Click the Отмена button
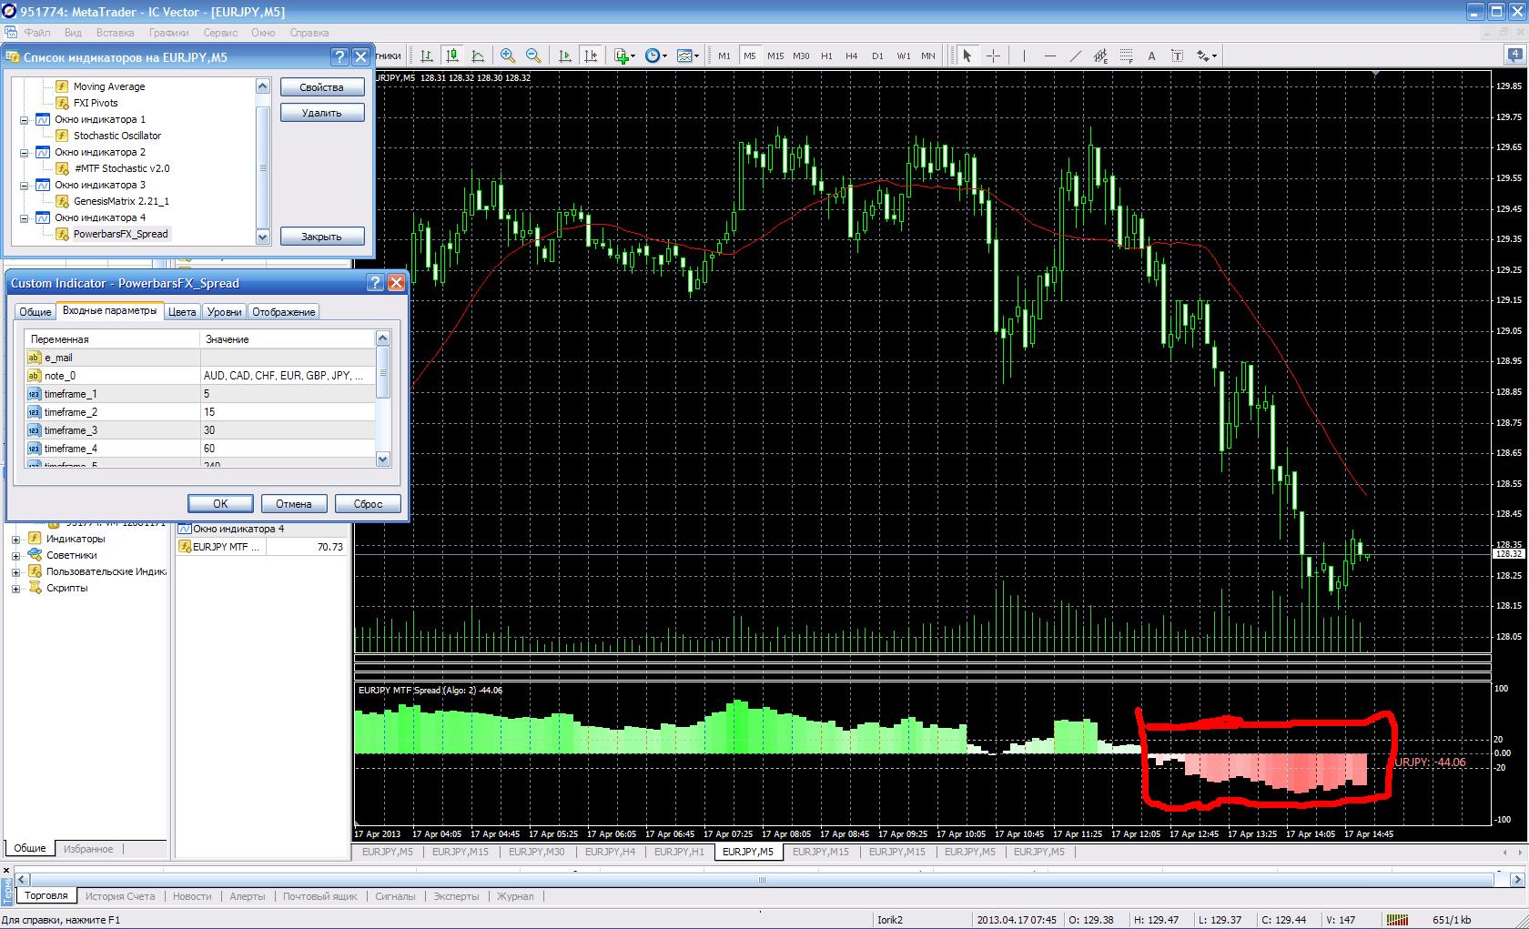This screenshot has width=1529, height=929. (294, 503)
